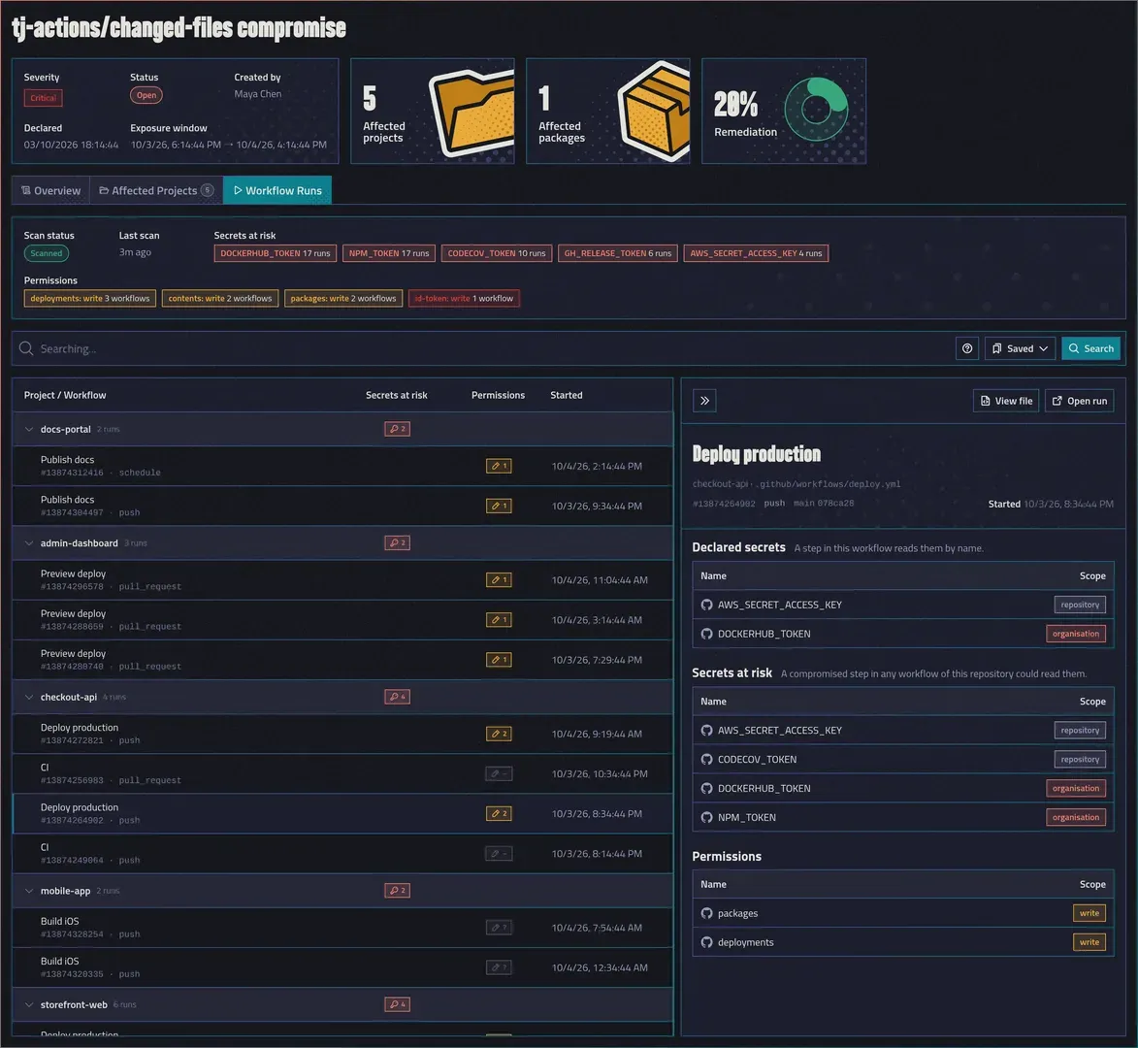Click GitHub icon beside NPM_TOKEN in secrets at risk
Image resolution: width=1138 pixels, height=1048 pixels.
[x=707, y=817]
